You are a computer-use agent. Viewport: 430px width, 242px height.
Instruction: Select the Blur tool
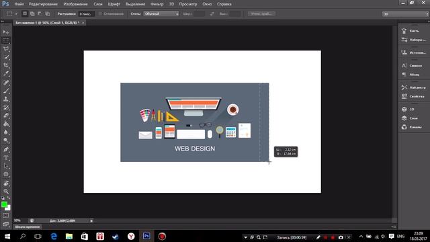pyautogui.click(x=6, y=132)
